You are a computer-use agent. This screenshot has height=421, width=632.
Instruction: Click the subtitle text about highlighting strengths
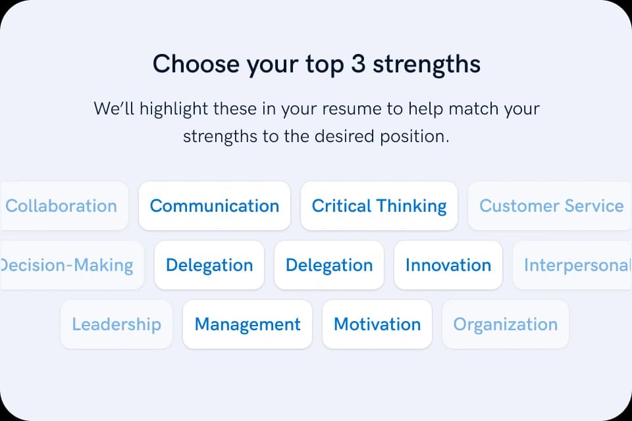316,122
